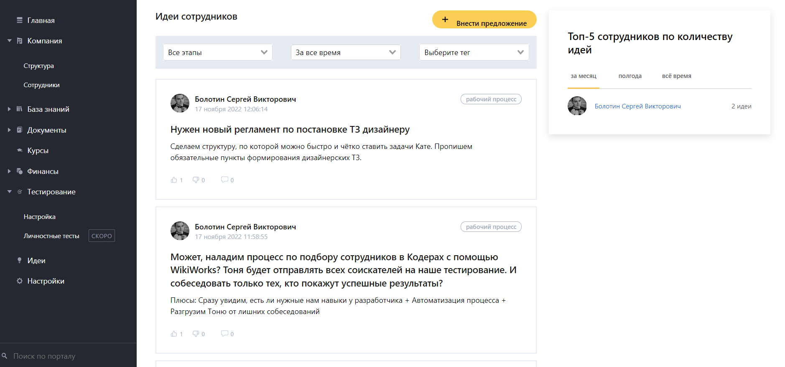Viewport: 785px width, 367px height.
Task: Click the Тестирование check icon
Action: pyautogui.click(x=20, y=192)
